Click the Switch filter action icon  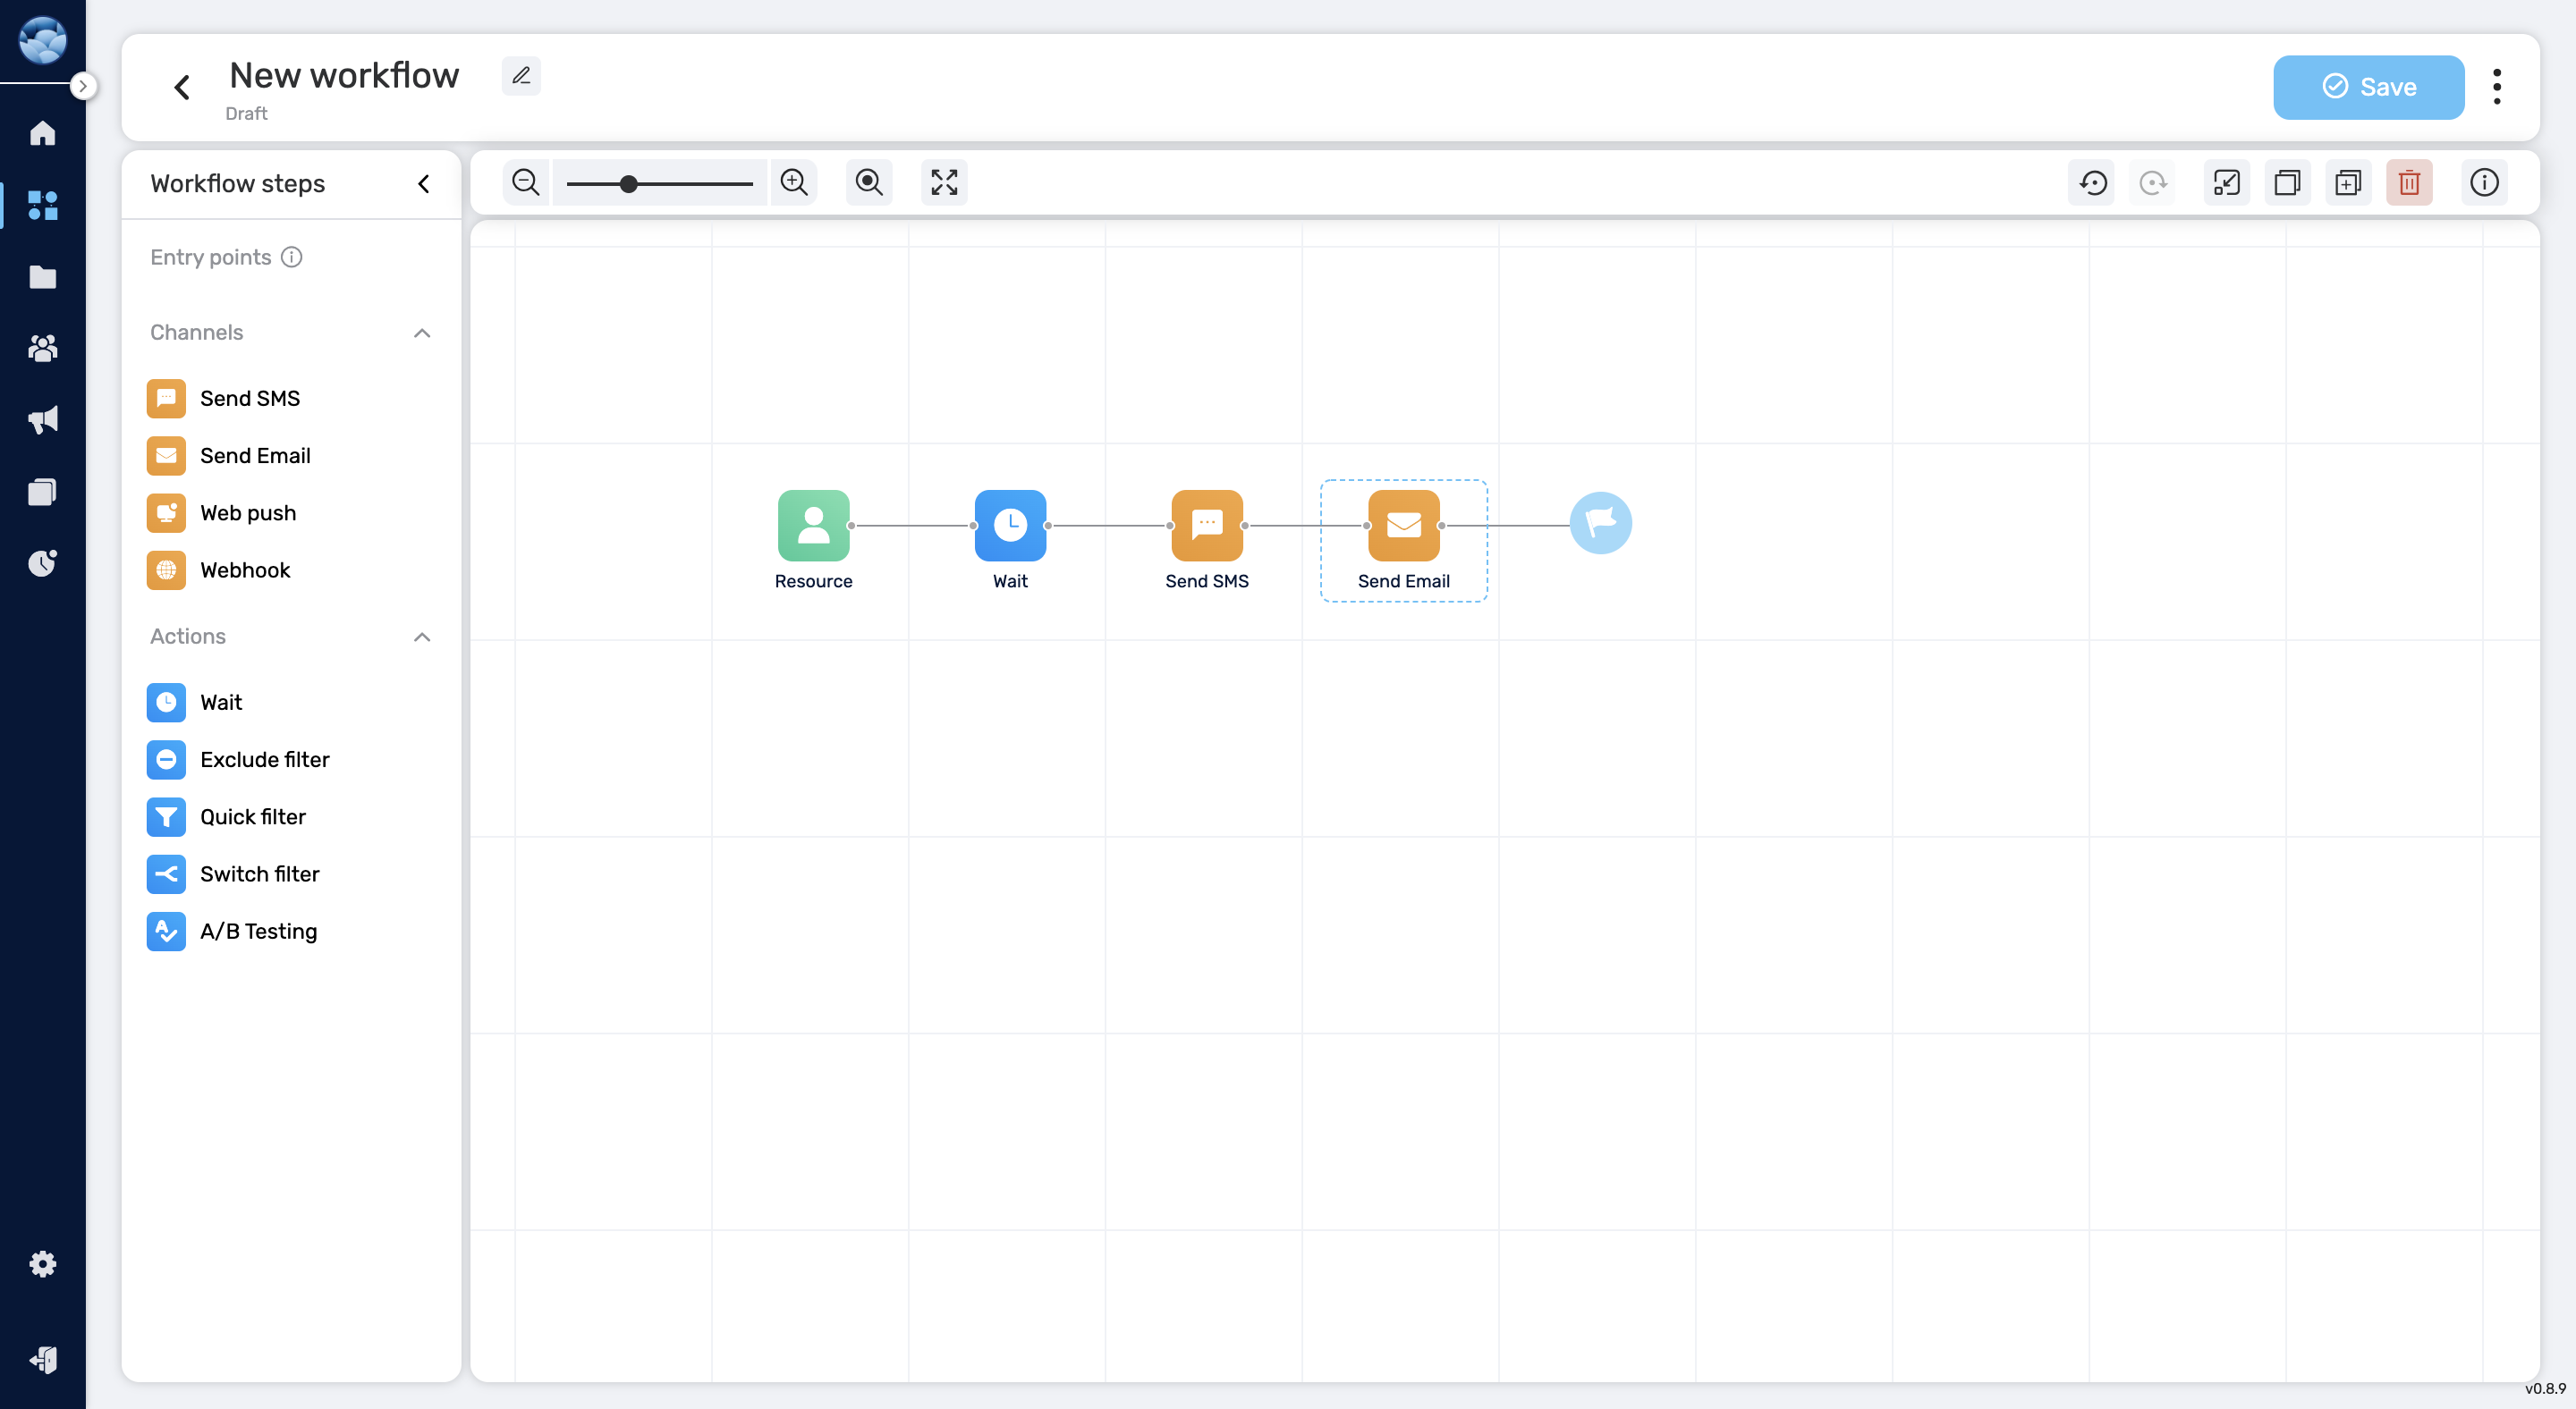point(166,874)
